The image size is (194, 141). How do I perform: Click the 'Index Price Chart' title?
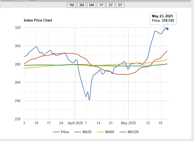pos(38,20)
